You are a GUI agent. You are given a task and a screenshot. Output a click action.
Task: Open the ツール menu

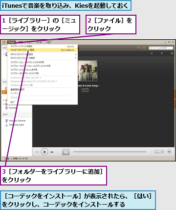(39, 42)
